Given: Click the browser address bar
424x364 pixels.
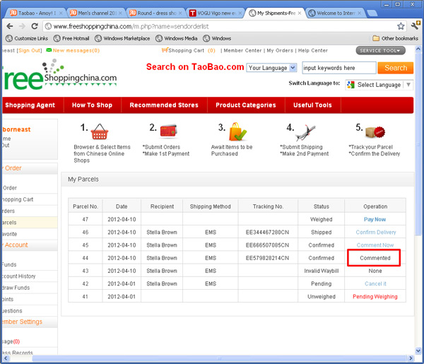Looking at the screenshot, I should (225, 26).
